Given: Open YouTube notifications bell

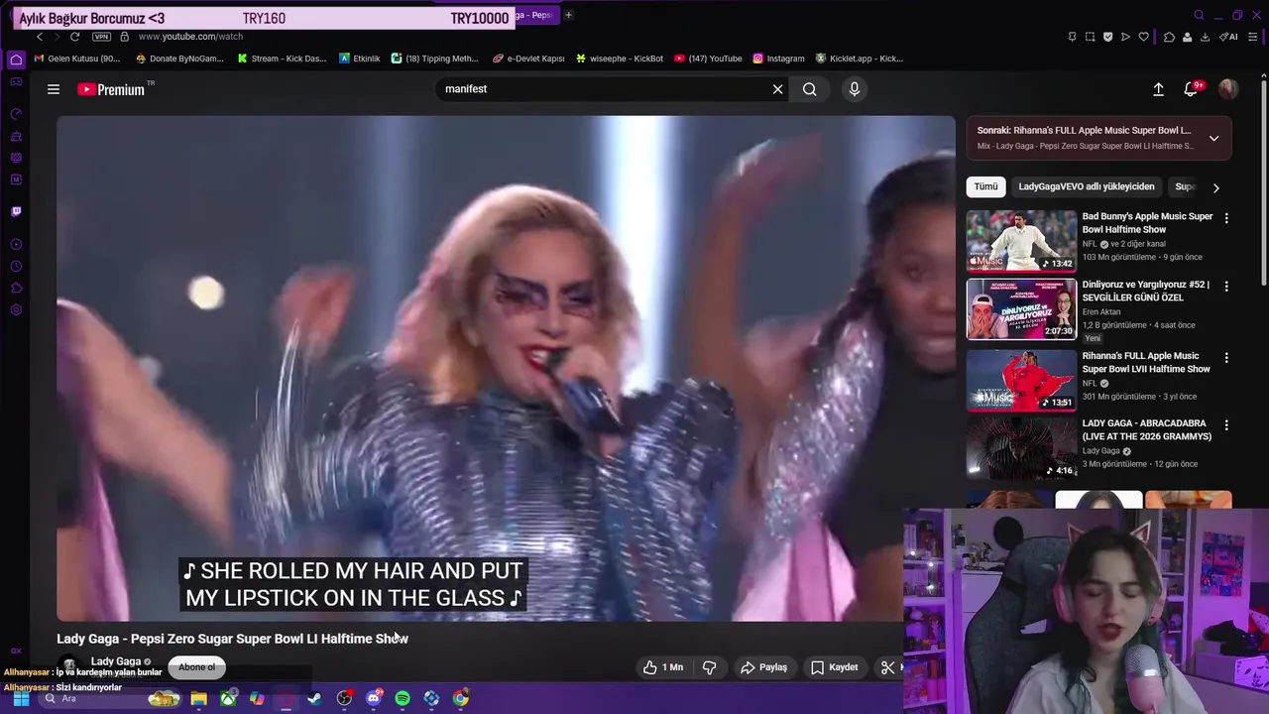Looking at the screenshot, I should coord(1191,89).
